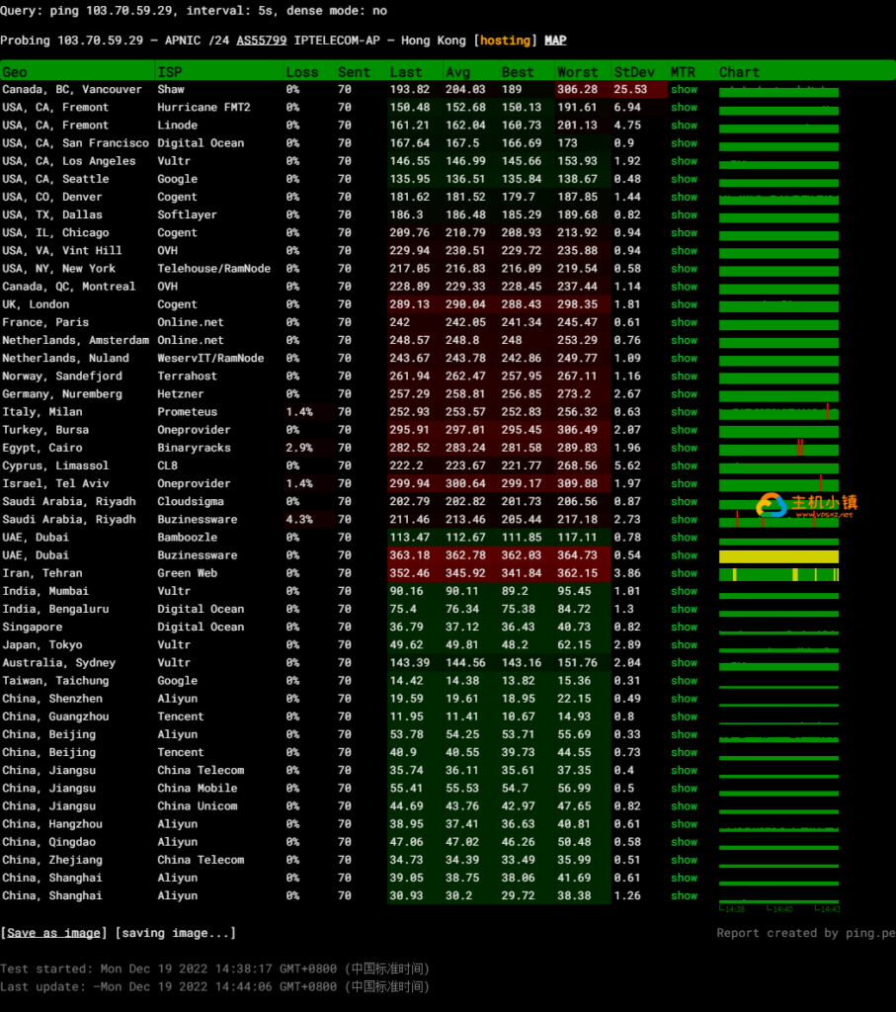Show MTR for Singapore Digital Ocean
The height and width of the screenshot is (1012, 896).
(x=684, y=627)
